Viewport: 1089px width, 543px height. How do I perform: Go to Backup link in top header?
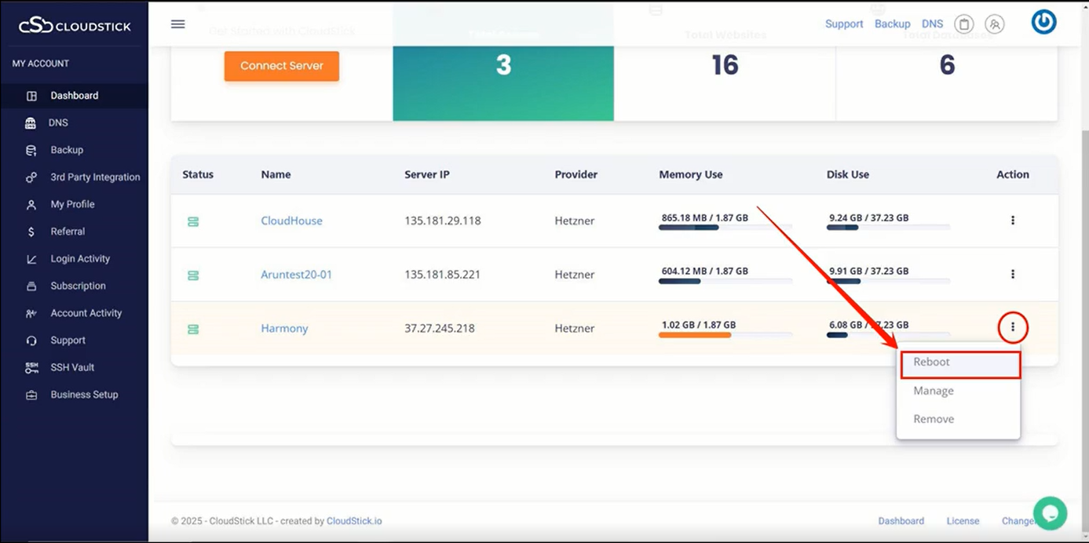[x=892, y=24]
